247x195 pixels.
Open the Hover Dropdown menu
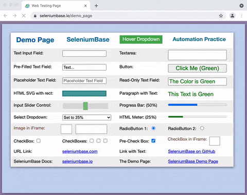click(141, 39)
